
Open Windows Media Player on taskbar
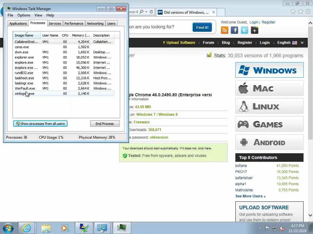pos(64,228)
